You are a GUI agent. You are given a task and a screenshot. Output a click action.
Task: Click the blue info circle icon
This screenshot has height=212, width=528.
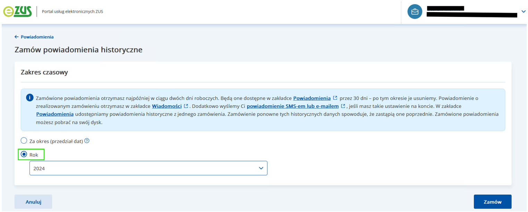(x=30, y=98)
